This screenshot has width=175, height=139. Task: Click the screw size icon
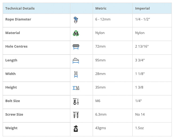tap(76, 115)
